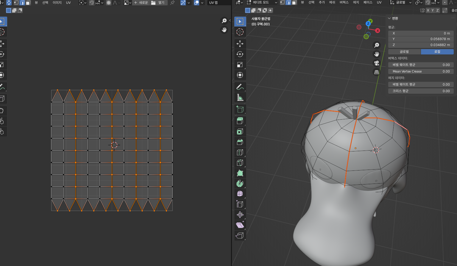
Task: Open the 페이스 menu
Action: pos(368,2)
